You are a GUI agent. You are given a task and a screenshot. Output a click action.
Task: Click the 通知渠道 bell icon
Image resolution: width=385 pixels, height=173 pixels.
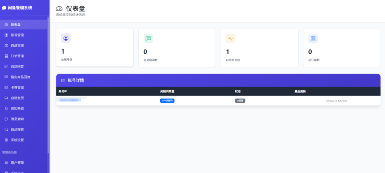click(x=6, y=109)
